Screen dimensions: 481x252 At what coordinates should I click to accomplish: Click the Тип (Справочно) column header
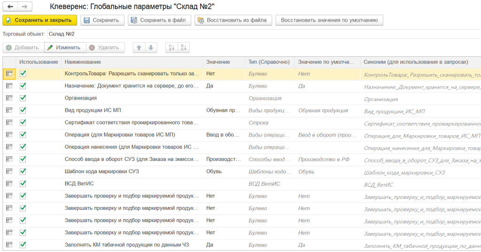[x=270, y=62]
